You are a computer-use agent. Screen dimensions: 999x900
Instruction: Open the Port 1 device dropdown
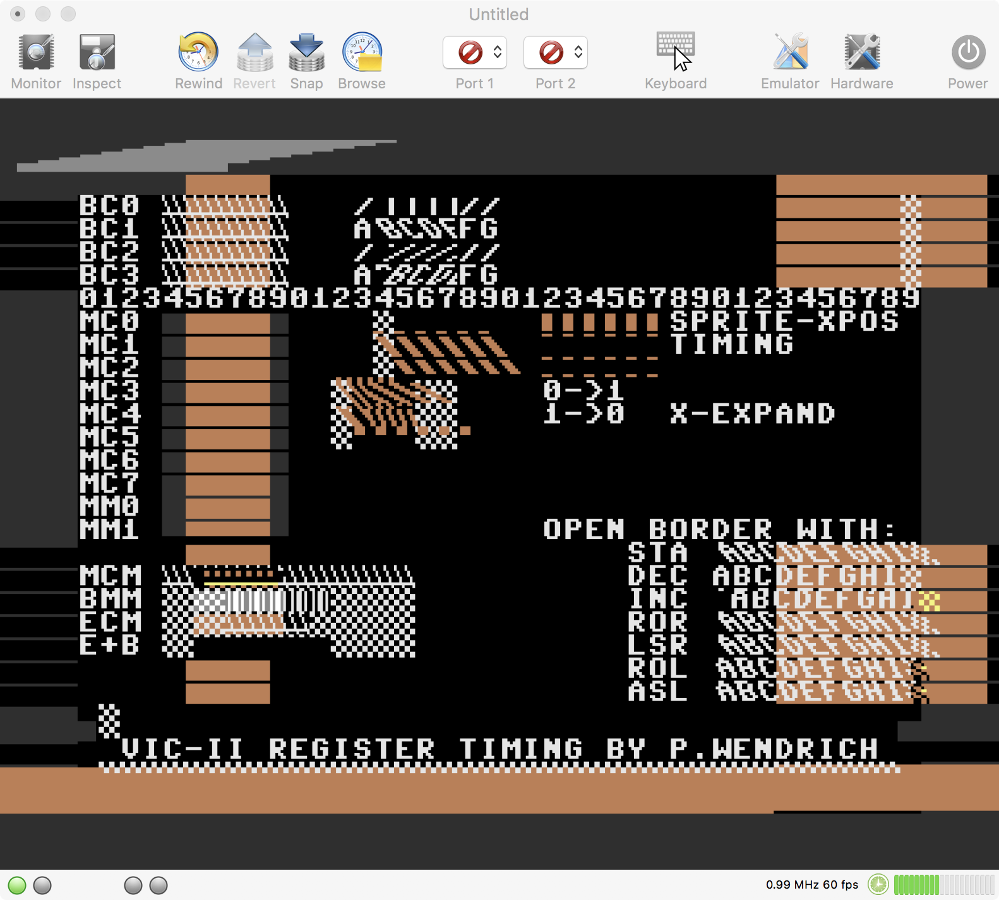475,52
